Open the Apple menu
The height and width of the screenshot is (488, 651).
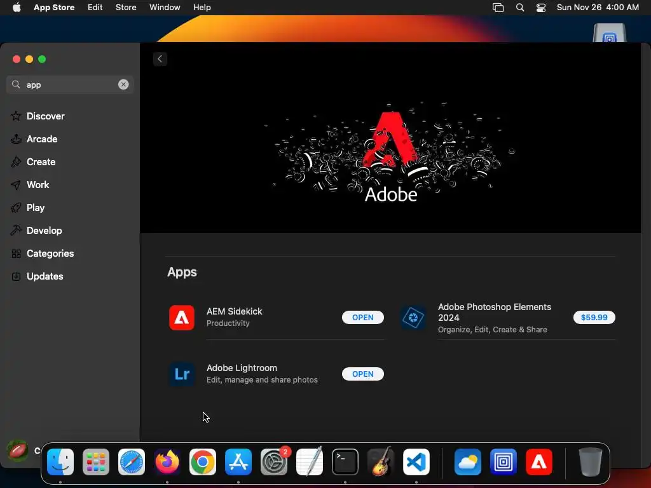point(17,8)
